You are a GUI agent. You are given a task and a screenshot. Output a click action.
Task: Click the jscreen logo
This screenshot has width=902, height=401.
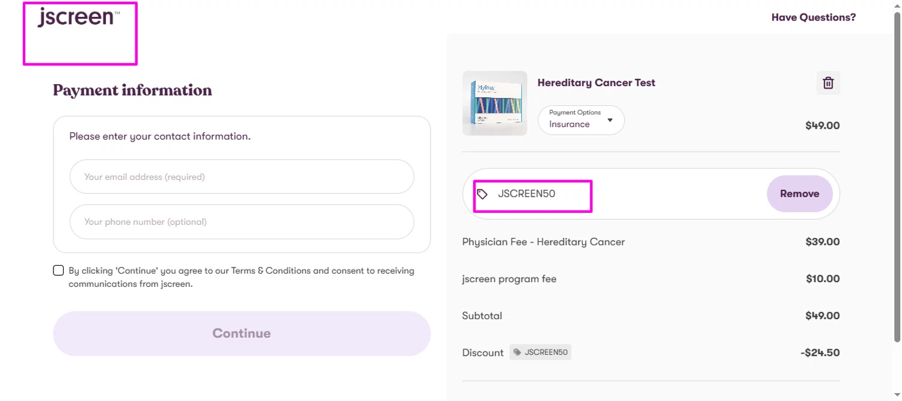79,17
